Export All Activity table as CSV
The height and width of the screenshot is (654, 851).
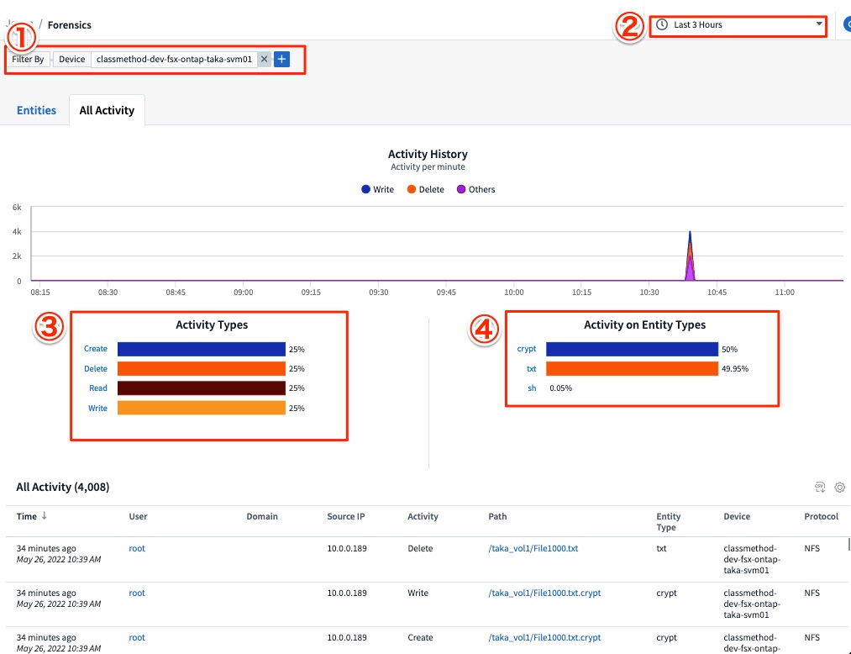click(x=819, y=487)
